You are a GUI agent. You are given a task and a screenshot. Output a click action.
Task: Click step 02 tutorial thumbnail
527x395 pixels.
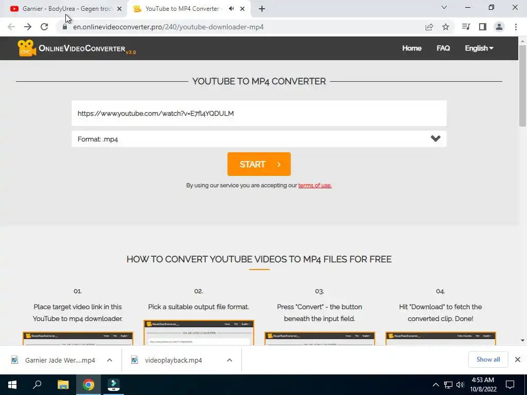(x=199, y=333)
